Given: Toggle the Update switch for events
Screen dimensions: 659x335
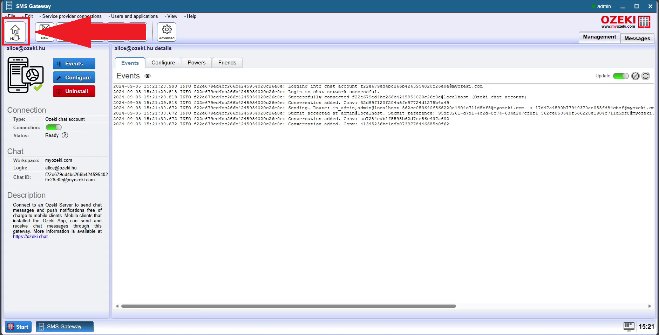Looking at the screenshot, I should tap(621, 76).
